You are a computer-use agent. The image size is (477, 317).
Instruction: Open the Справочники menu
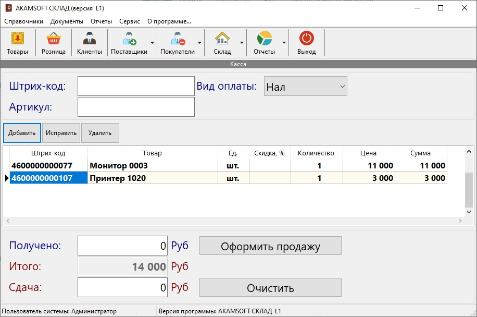23,21
